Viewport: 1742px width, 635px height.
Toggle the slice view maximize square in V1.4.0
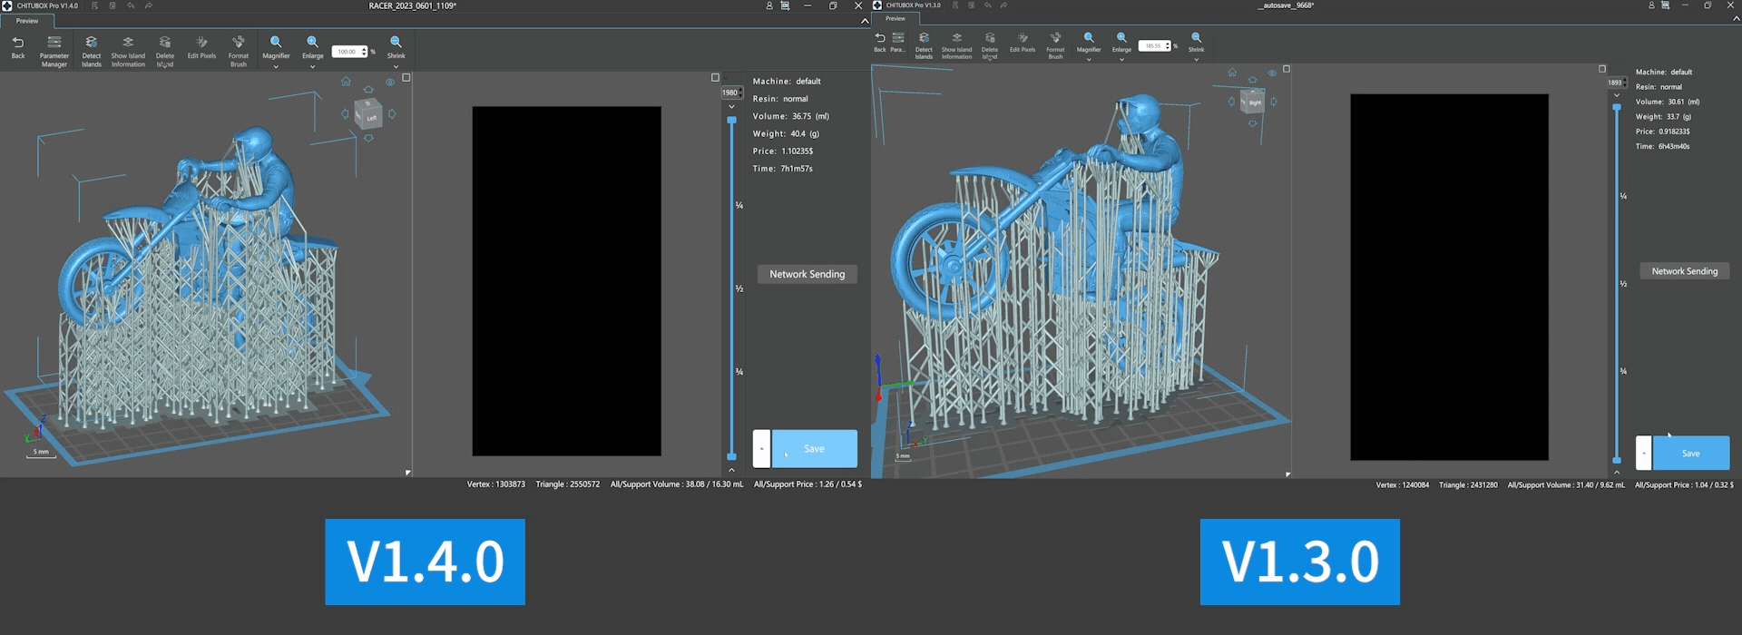715,78
